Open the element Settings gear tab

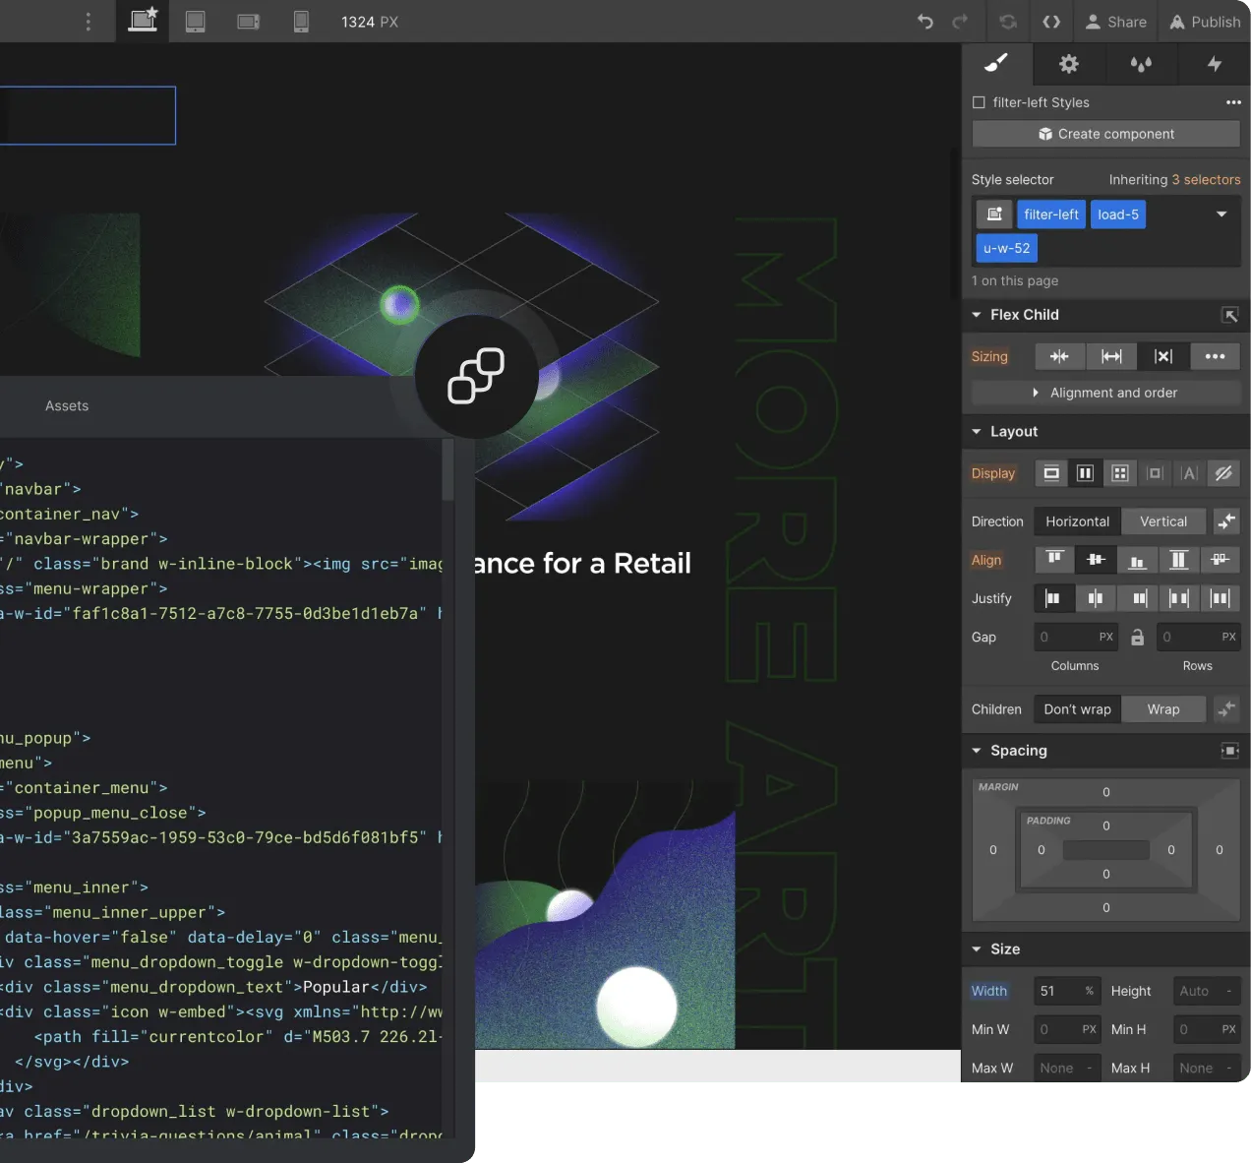pyautogui.click(x=1069, y=64)
